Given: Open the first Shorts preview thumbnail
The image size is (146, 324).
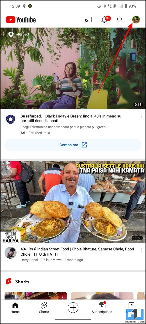Looking at the screenshot, I should (36, 295).
